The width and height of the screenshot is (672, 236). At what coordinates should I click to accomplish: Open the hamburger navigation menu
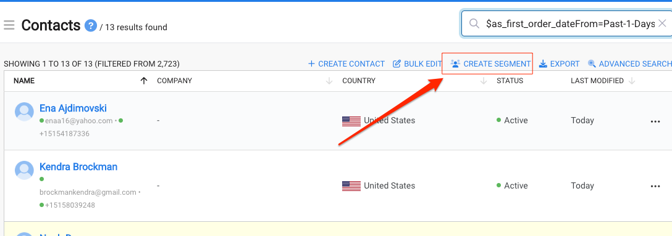pyautogui.click(x=9, y=25)
